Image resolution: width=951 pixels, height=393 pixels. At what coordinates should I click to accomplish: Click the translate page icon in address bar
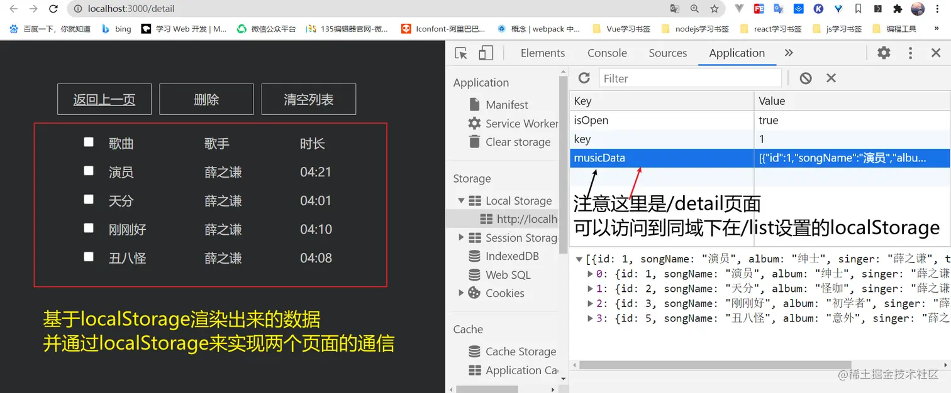[675, 9]
